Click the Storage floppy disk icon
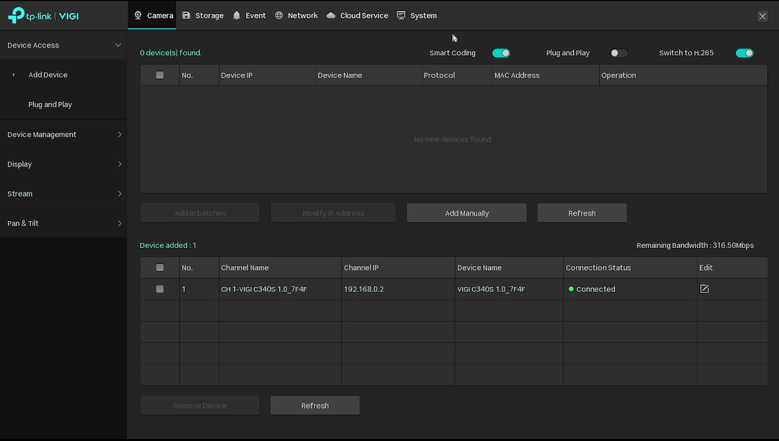Viewport: 779px width, 441px height. [x=186, y=16]
